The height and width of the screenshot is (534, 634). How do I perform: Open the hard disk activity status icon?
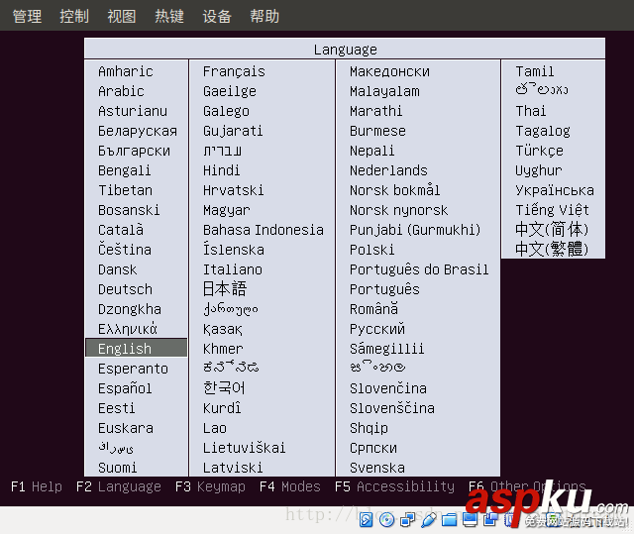[366, 519]
